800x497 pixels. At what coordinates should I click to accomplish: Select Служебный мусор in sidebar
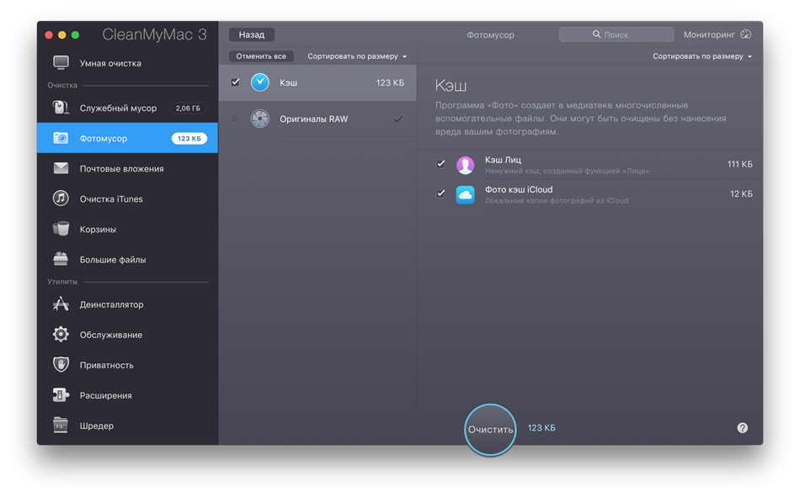(x=127, y=108)
